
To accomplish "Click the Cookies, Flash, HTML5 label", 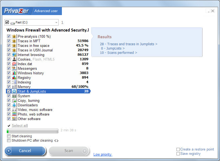I will [x=36, y=59].
